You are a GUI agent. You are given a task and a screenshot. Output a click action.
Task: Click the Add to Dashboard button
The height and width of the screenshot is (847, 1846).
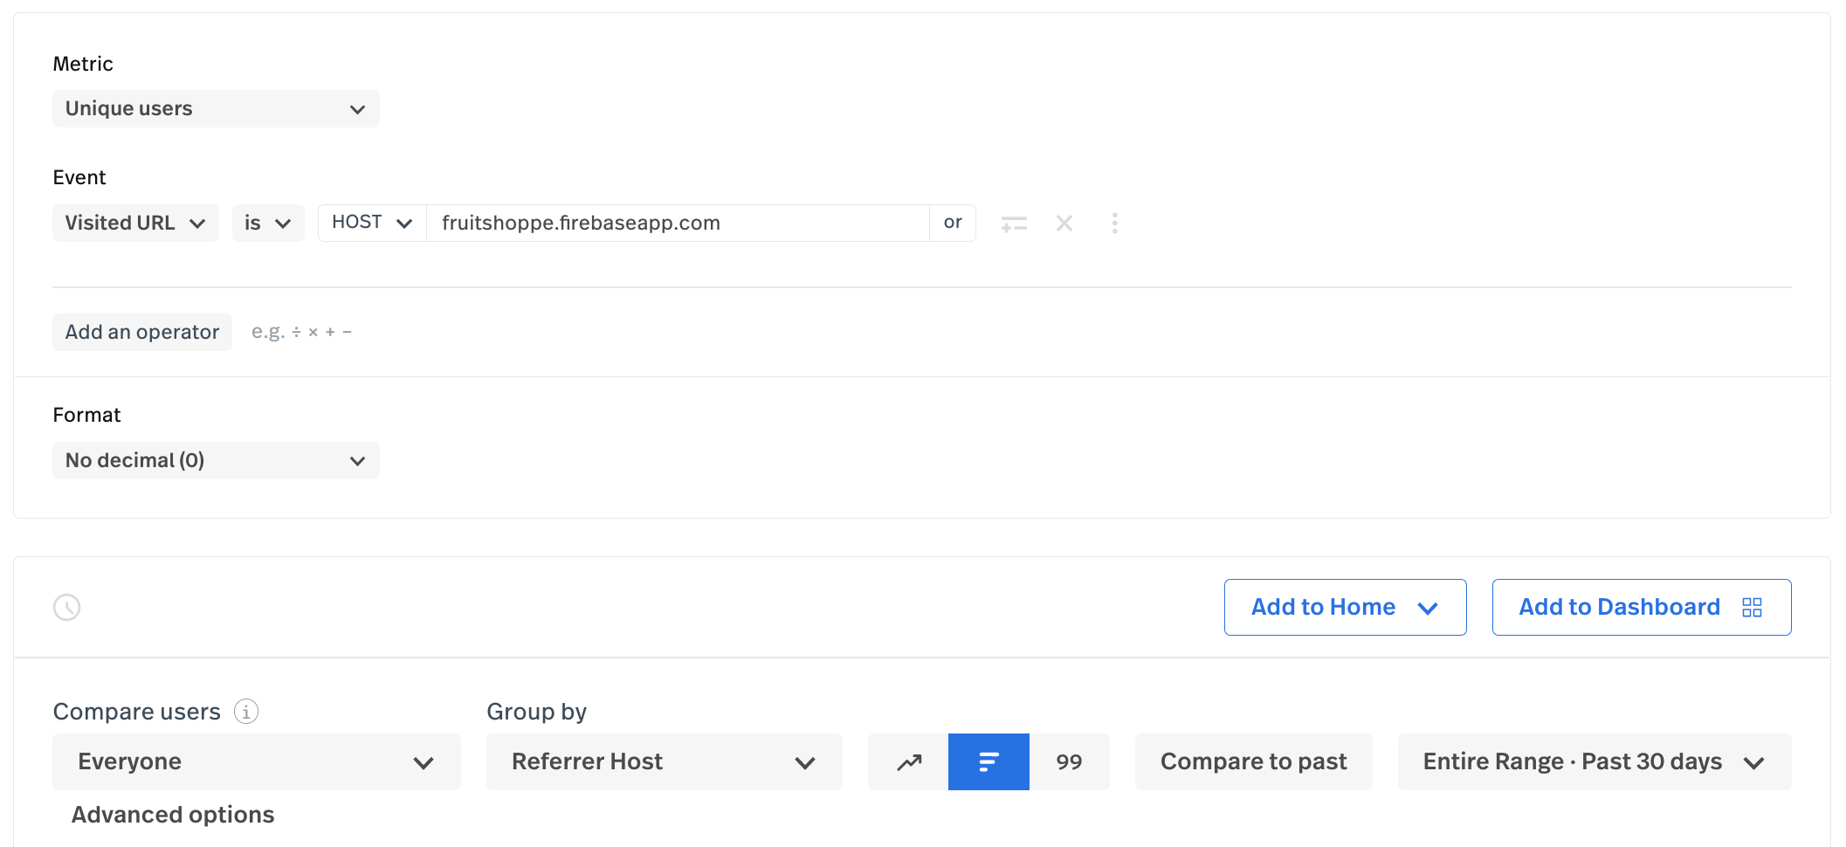tap(1641, 607)
